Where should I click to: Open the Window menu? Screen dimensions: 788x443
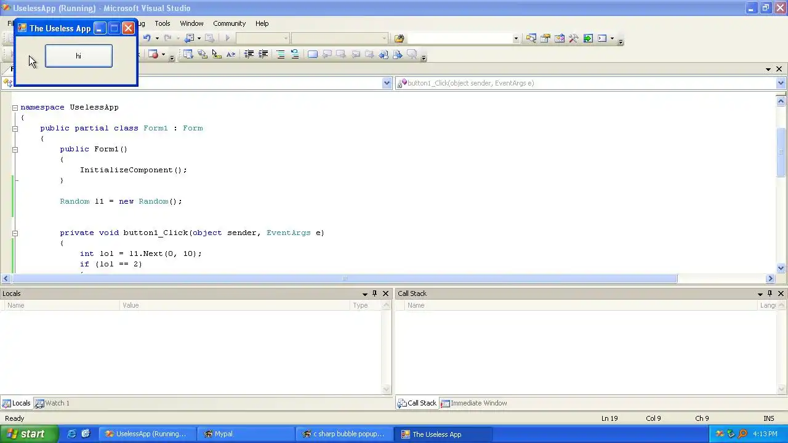(191, 23)
